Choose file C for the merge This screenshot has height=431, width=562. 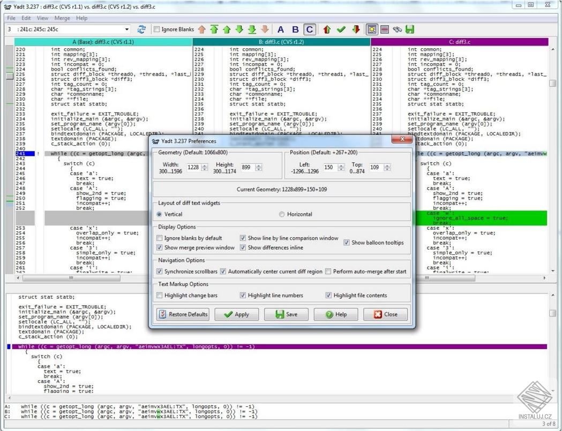[x=310, y=29]
